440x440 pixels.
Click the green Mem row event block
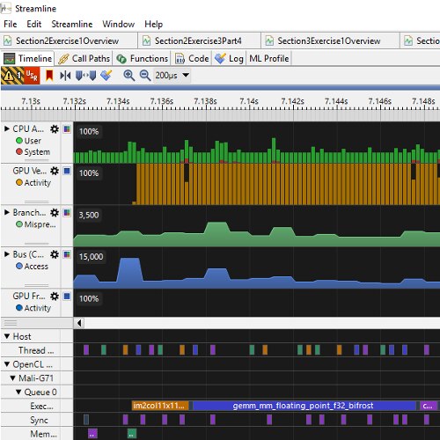[132, 434]
